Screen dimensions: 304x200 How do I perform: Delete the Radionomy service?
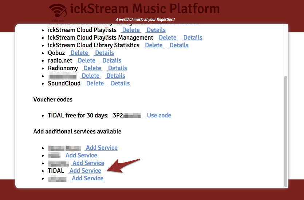coord(92,68)
